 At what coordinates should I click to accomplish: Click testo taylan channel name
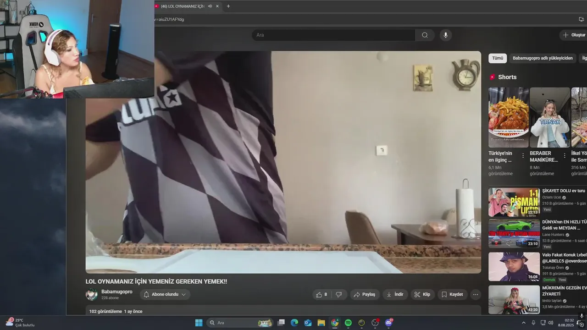coord(552,301)
